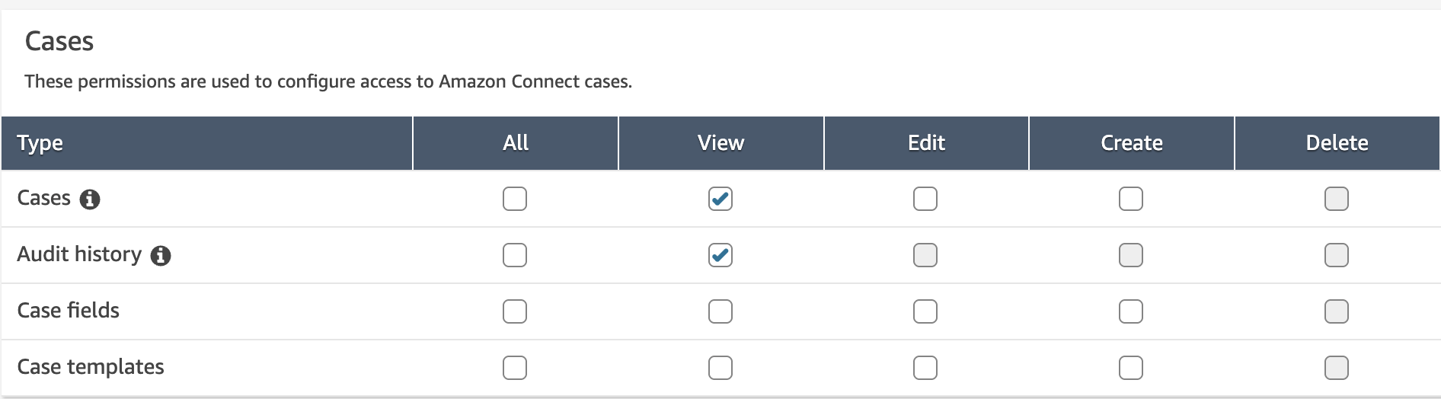Screen dimensions: 1441x399
Task: Enable All permissions for Cases row
Action: pos(515,199)
